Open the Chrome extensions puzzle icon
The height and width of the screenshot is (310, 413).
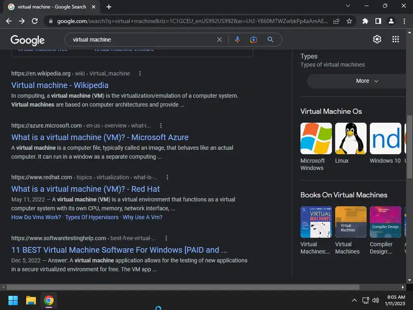coord(365,21)
